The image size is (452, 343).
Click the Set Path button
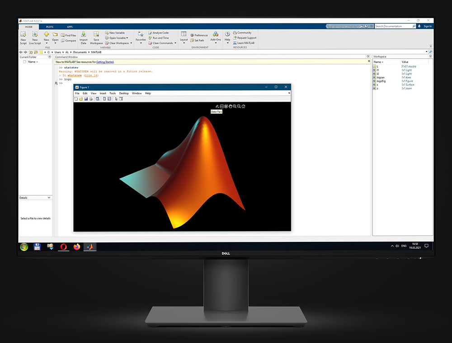[197, 41]
